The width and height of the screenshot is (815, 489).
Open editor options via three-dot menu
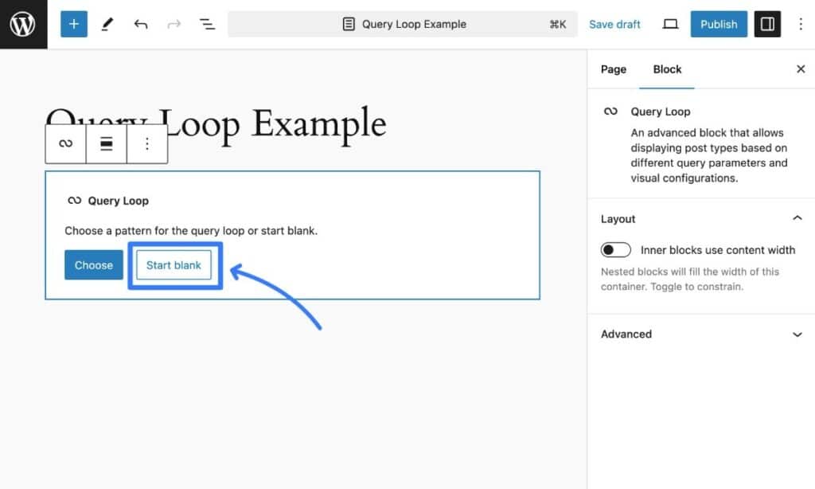click(801, 24)
